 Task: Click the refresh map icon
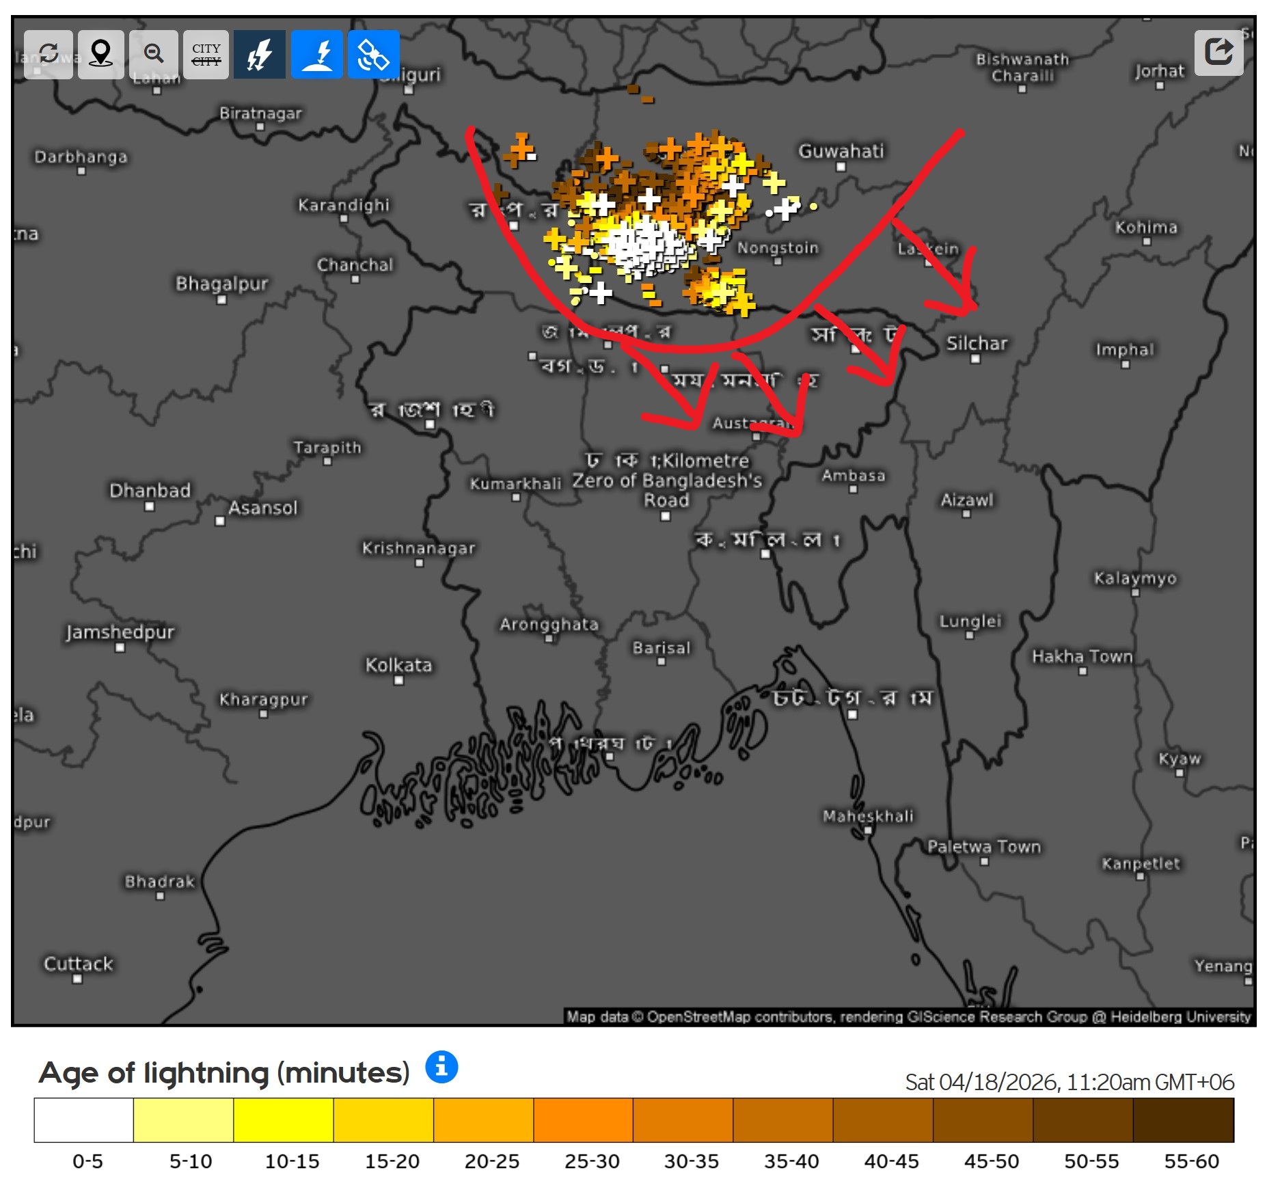[x=49, y=55]
